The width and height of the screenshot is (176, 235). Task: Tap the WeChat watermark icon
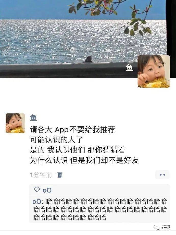click(157, 228)
